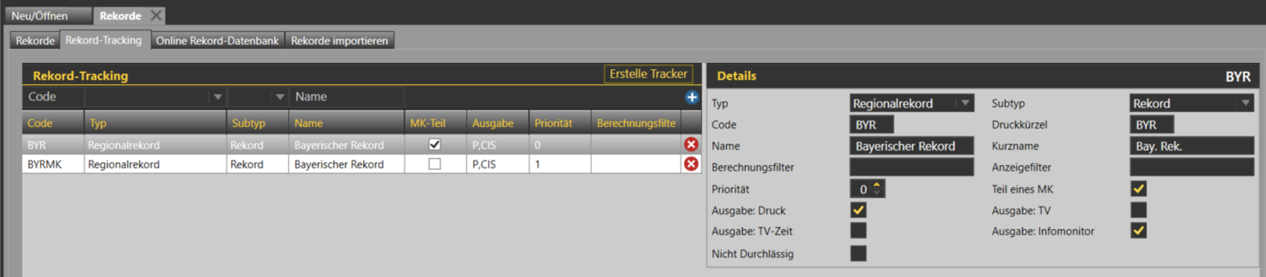Image resolution: width=1266 pixels, height=277 pixels.
Task: Uncheck MK-Teil checkbox in BYR row
Action: [435, 144]
